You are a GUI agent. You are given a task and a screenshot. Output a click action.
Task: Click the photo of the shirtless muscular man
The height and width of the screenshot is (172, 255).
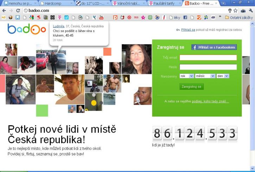pos(112,83)
